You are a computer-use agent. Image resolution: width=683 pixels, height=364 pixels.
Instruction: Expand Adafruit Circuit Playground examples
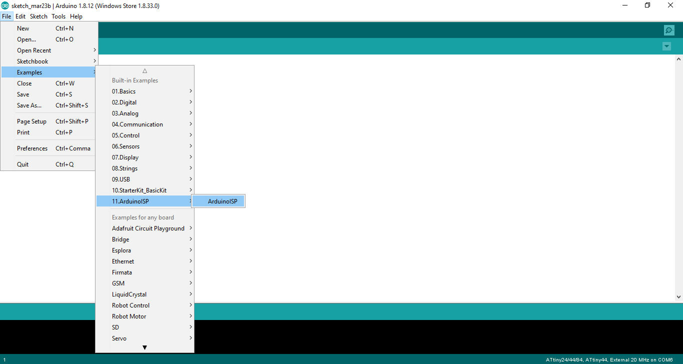[145, 228]
